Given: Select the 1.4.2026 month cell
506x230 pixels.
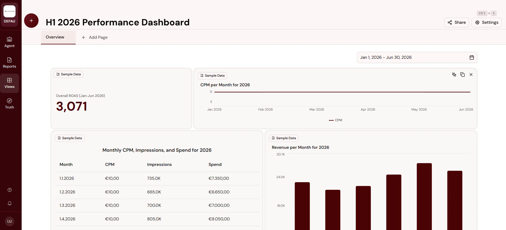Looking at the screenshot, I should coord(67,219).
